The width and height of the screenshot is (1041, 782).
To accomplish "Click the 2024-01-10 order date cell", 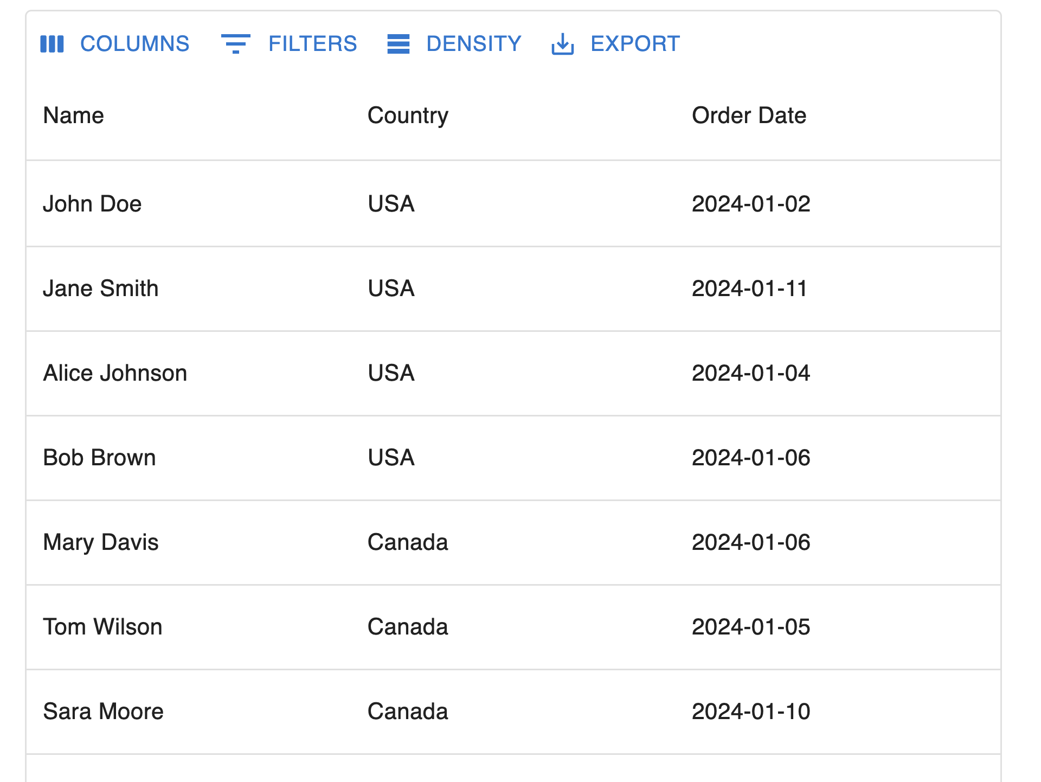I will tap(751, 712).
